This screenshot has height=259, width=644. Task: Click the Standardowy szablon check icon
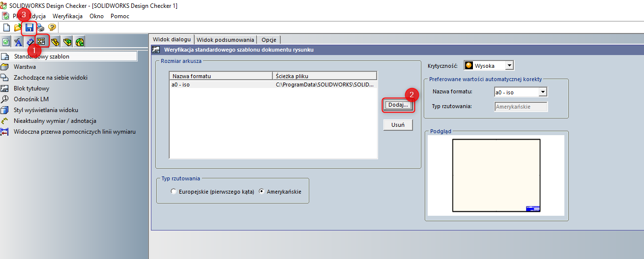pos(5,56)
